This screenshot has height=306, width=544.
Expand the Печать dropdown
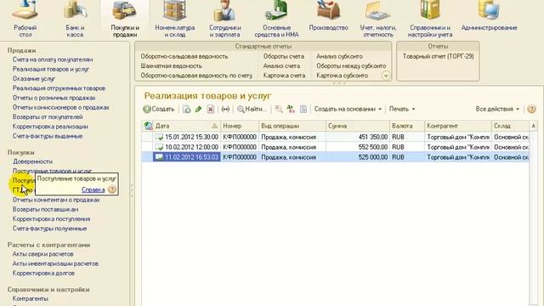(x=402, y=109)
